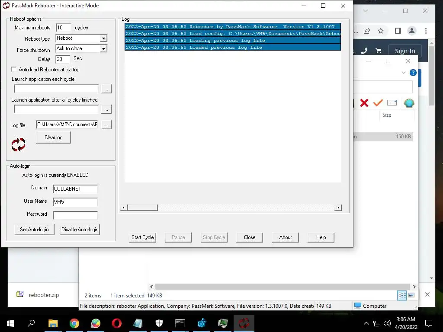This screenshot has height=332, width=443.
Task: Click the taskbar clock and date
Action: pos(406,323)
